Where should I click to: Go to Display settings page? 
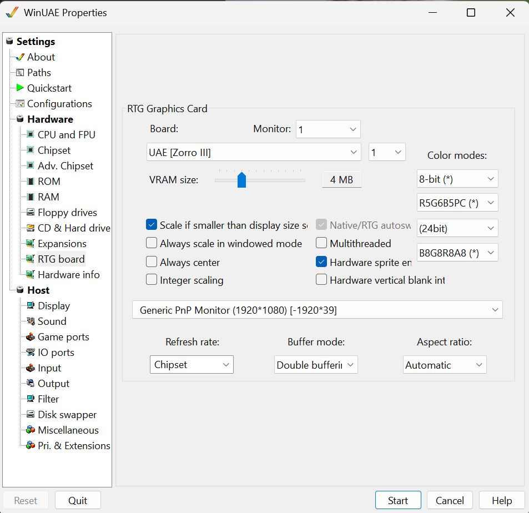click(54, 305)
